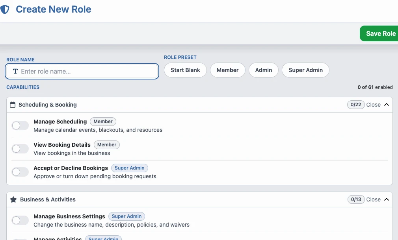Click the text icon in role name field

[15, 72]
